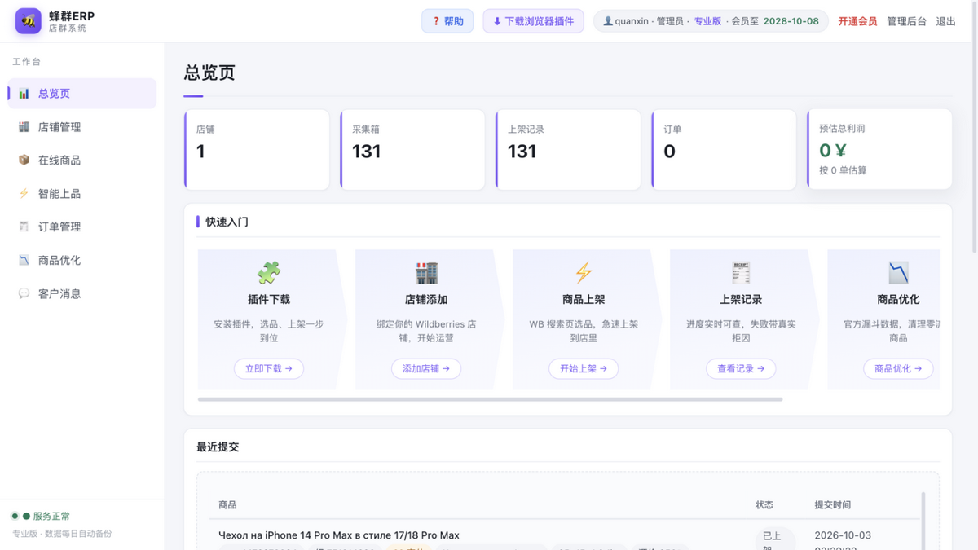Screen dimensions: 978x550
Task: Click the 店铺添加 building icon in quick start
Action: pos(426,273)
